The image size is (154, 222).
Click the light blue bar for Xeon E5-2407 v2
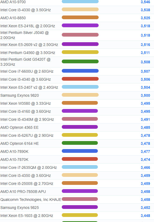point(80,87)
